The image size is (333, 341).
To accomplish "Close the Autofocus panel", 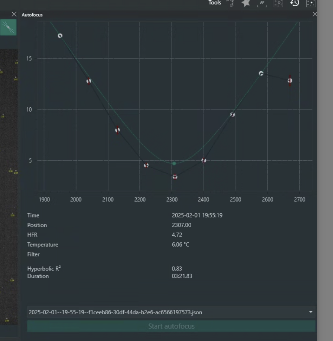I will coord(314,14).
